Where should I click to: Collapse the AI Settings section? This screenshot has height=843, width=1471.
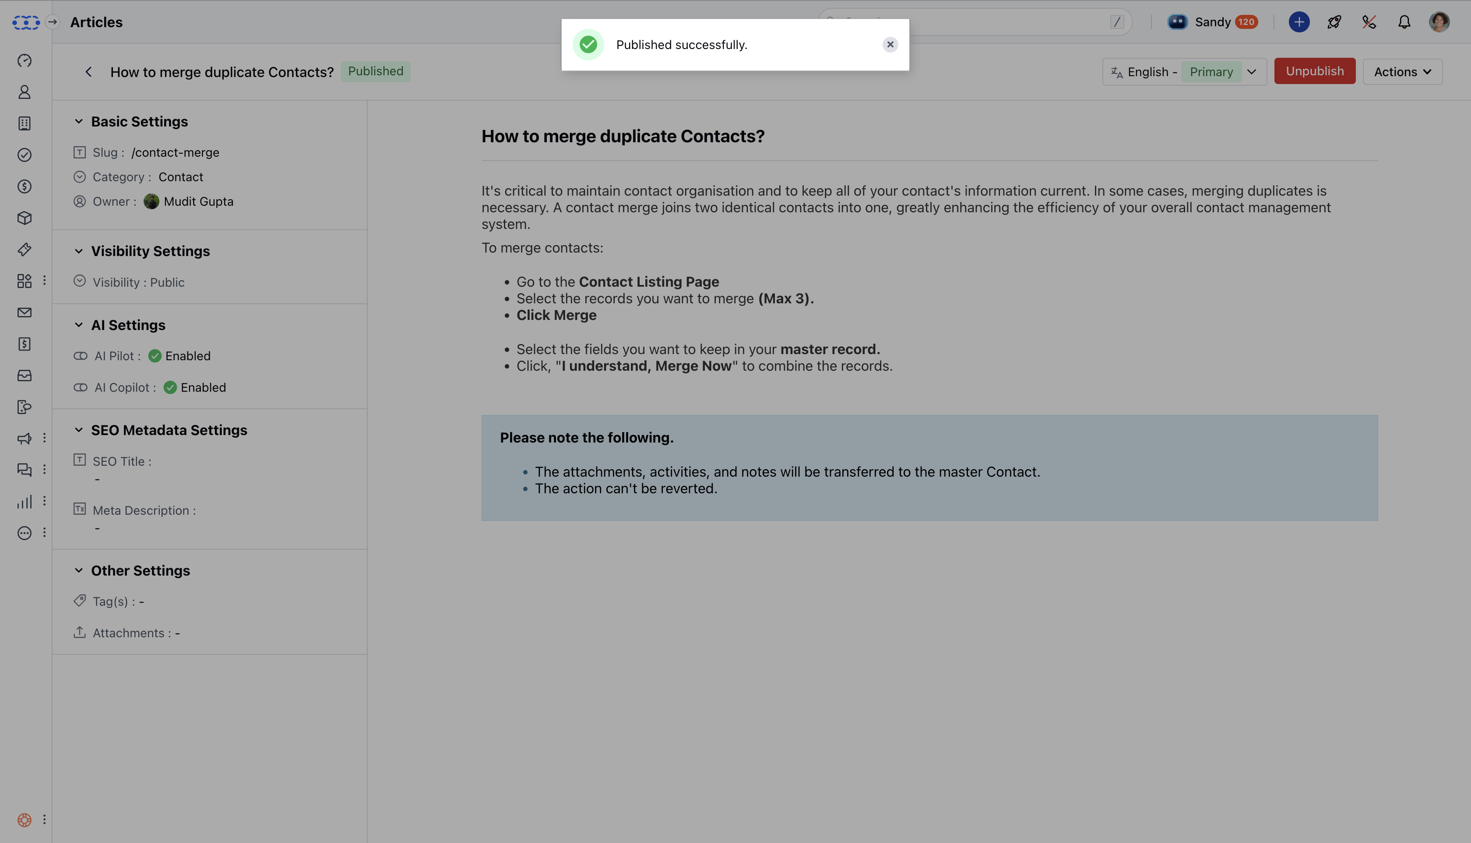[x=79, y=325]
